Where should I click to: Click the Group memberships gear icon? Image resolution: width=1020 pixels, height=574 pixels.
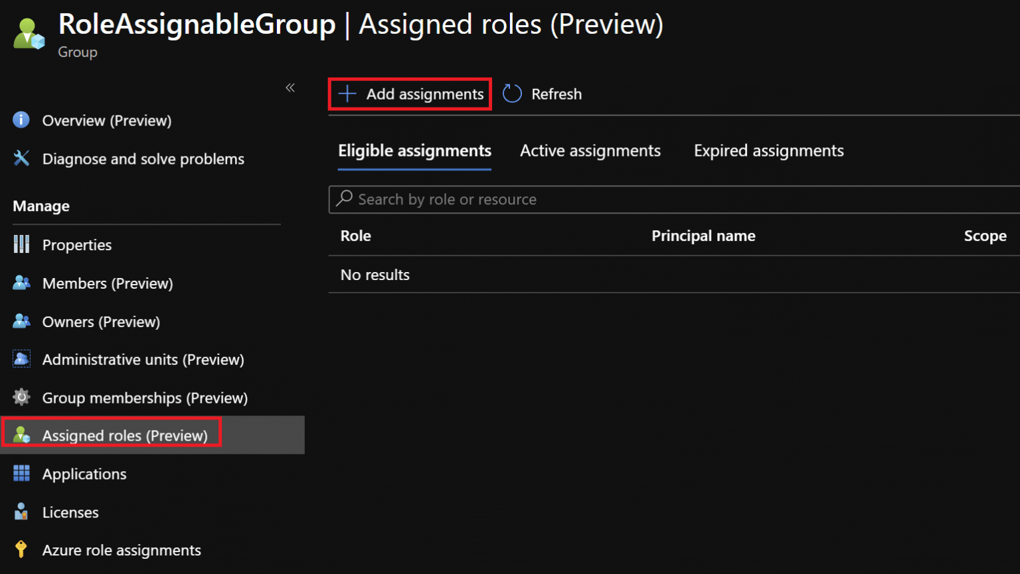coord(21,397)
